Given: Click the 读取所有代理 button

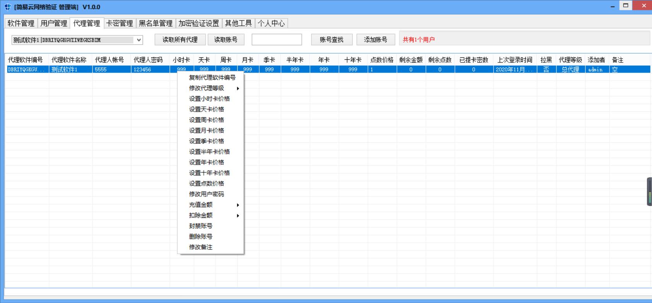Looking at the screenshot, I should click(180, 40).
